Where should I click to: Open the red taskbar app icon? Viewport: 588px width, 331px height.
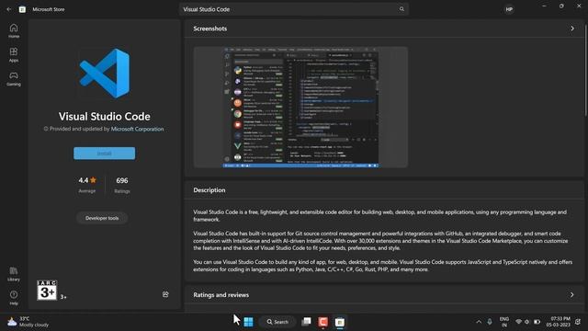pyautogui.click(x=322, y=322)
